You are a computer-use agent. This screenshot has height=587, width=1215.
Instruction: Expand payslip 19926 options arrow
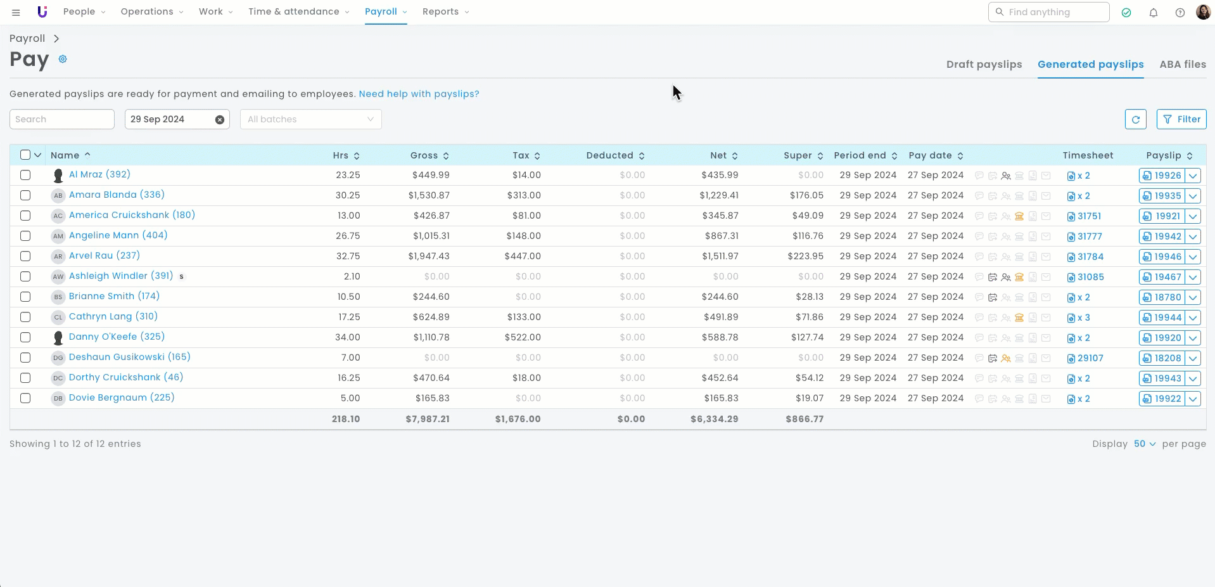click(1193, 176)
